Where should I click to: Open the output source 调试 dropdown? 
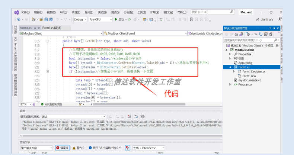pyautogui.click(x=74, y=117)
